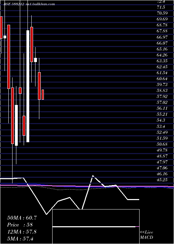
Task: Select the 66.97 axis label
Action: [162, 37]
